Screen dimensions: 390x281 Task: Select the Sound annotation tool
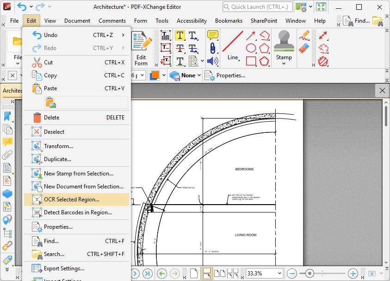[x=212, y=61]
